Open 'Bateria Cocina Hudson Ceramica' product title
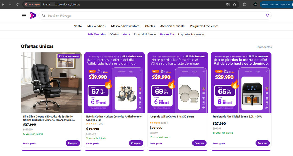The image size is (293, 156). click(114, 118)
